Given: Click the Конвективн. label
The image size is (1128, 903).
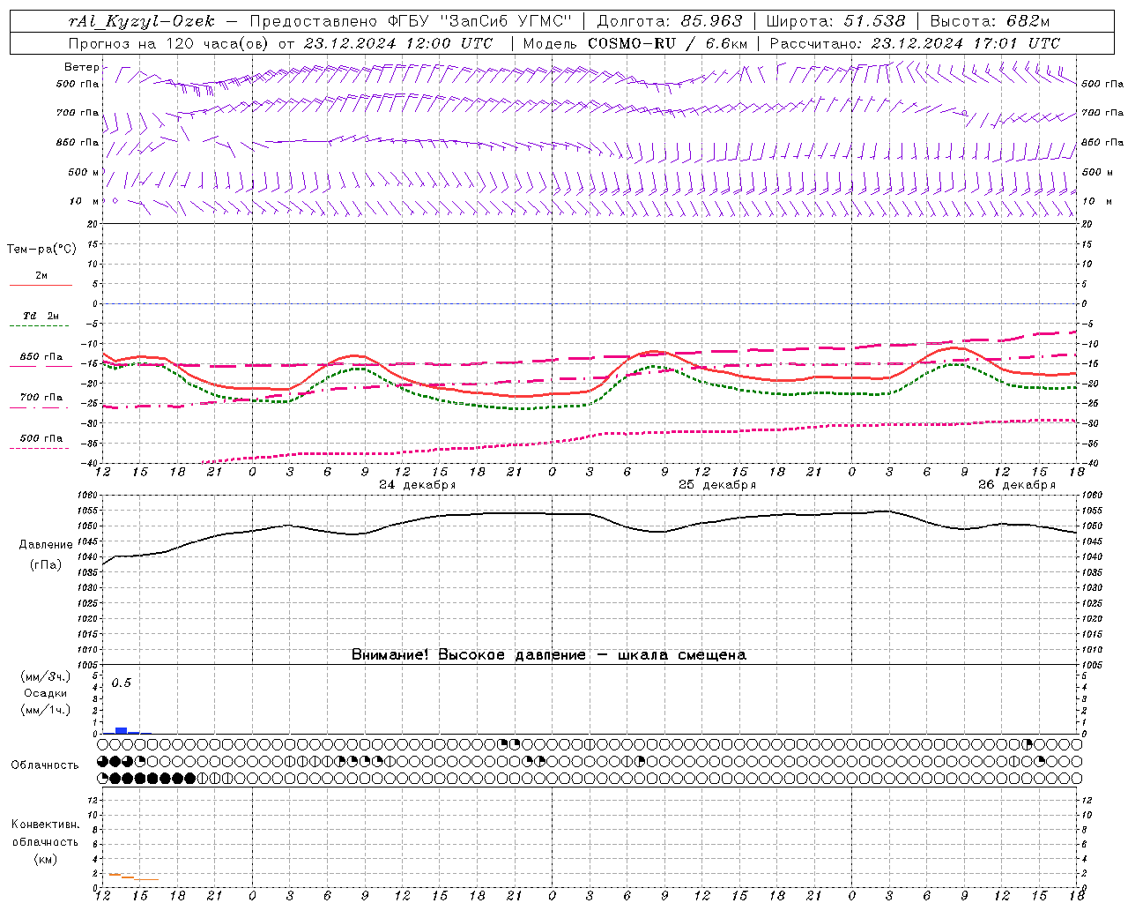Looking at the screenshot, I should (46, 825).
